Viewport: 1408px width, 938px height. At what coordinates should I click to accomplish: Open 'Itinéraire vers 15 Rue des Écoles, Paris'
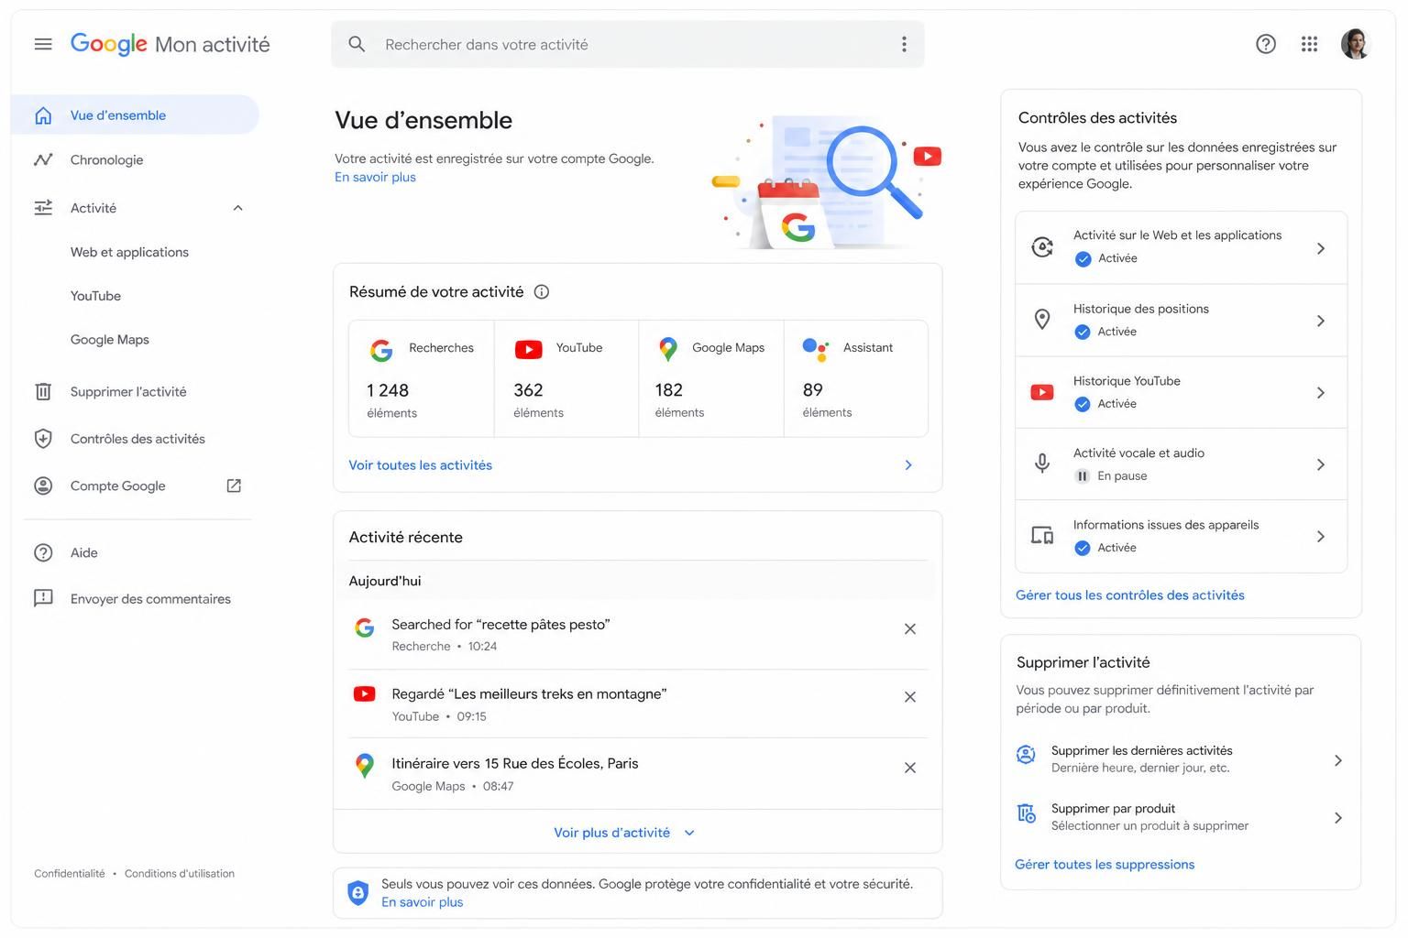[x=515, y=764]
